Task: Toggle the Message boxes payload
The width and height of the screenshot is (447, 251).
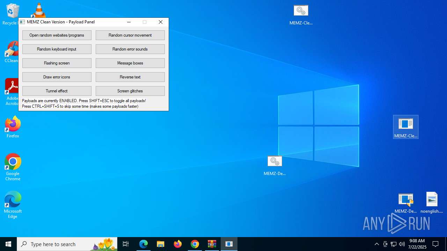Action: [x=130, y=63]
